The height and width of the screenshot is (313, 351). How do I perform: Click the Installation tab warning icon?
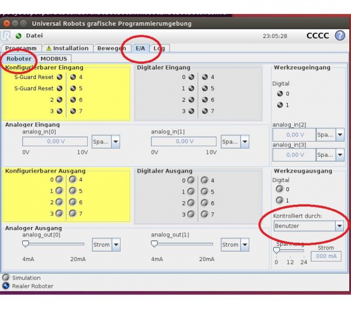click(x=49, y=49)
